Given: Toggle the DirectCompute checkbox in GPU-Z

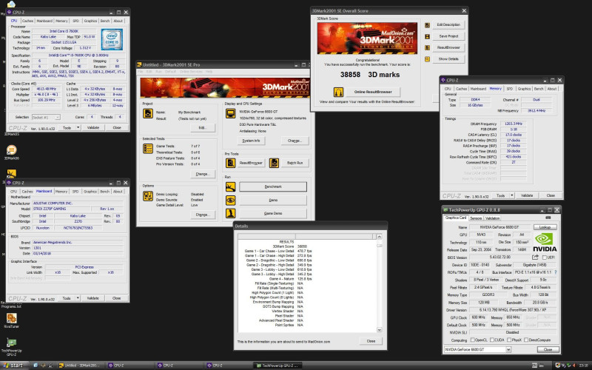Looking at the screenshot, I should [x=526, y=340].
